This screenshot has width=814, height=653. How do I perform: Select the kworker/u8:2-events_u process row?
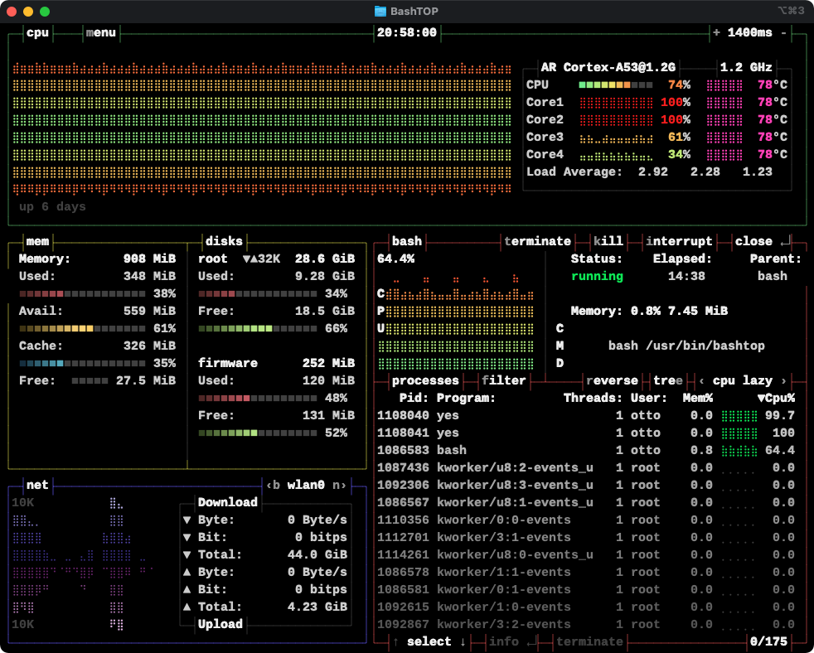tap(585, 467)
